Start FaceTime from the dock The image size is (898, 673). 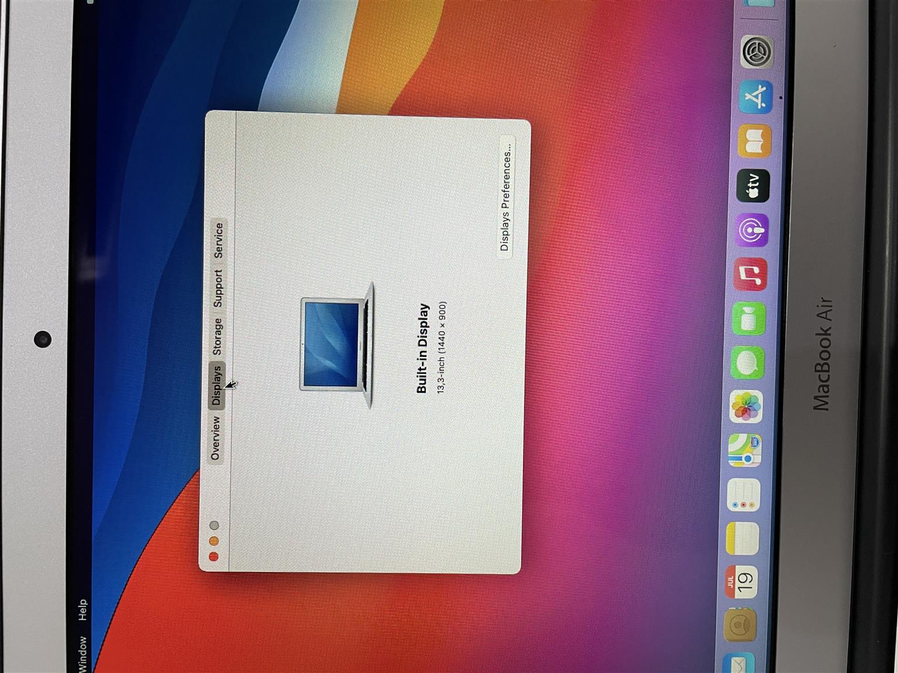pyautogui.click(x=749, y=319)
